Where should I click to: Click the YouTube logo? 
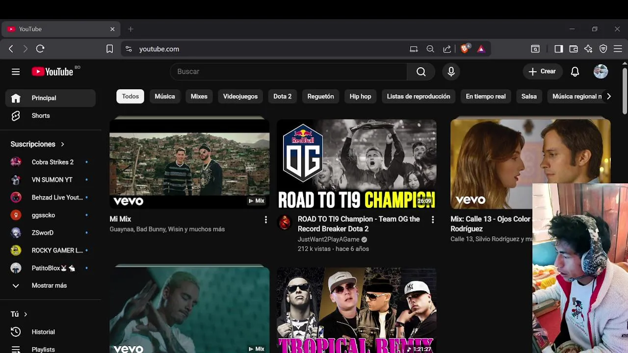coord(52,72)
